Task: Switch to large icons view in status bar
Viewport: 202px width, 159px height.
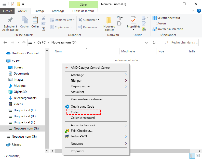Action: tap(197, 156)
